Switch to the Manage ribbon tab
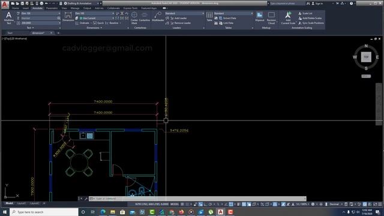 pyautogui.click(x=75, y=8)
